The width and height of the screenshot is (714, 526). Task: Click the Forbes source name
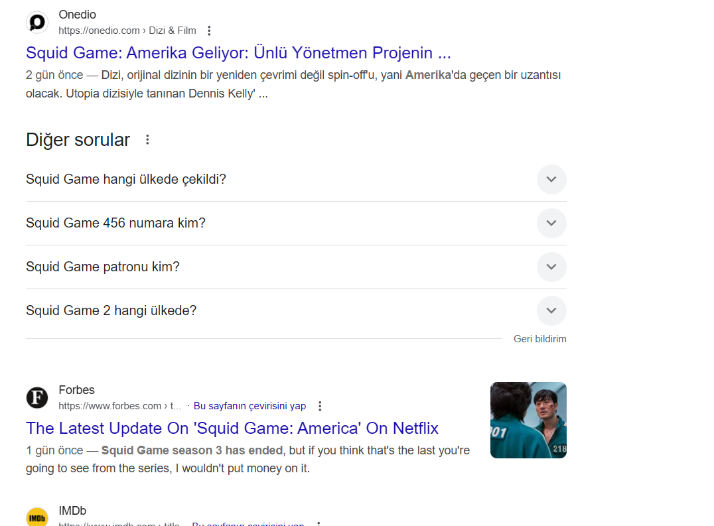[x=76, y=390]
